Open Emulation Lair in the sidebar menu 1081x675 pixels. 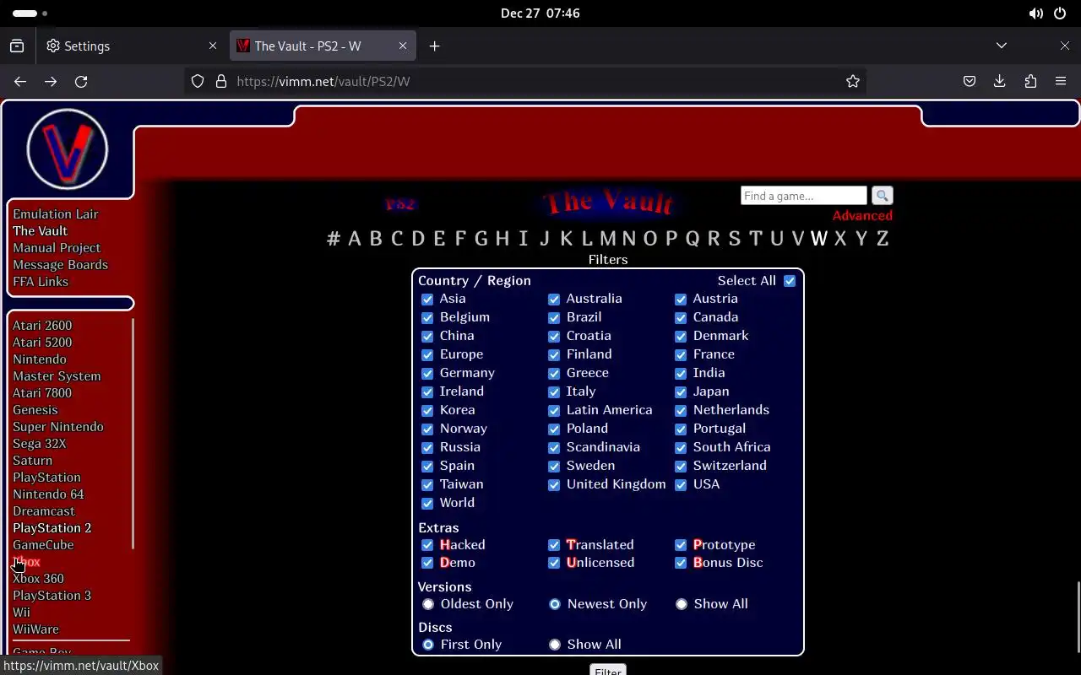(56, 214)
